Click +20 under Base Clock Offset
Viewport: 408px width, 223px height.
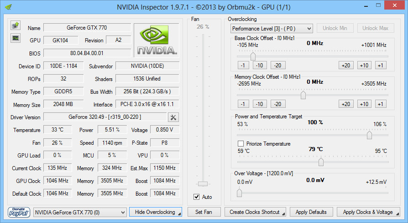click(346, 66)
